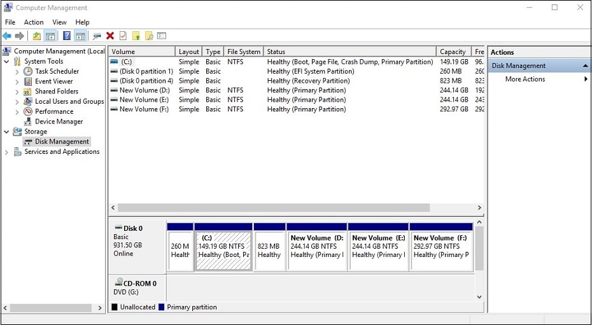Click the Local Users and Groups icon
592x325 pixels.
tap(28, 101)
